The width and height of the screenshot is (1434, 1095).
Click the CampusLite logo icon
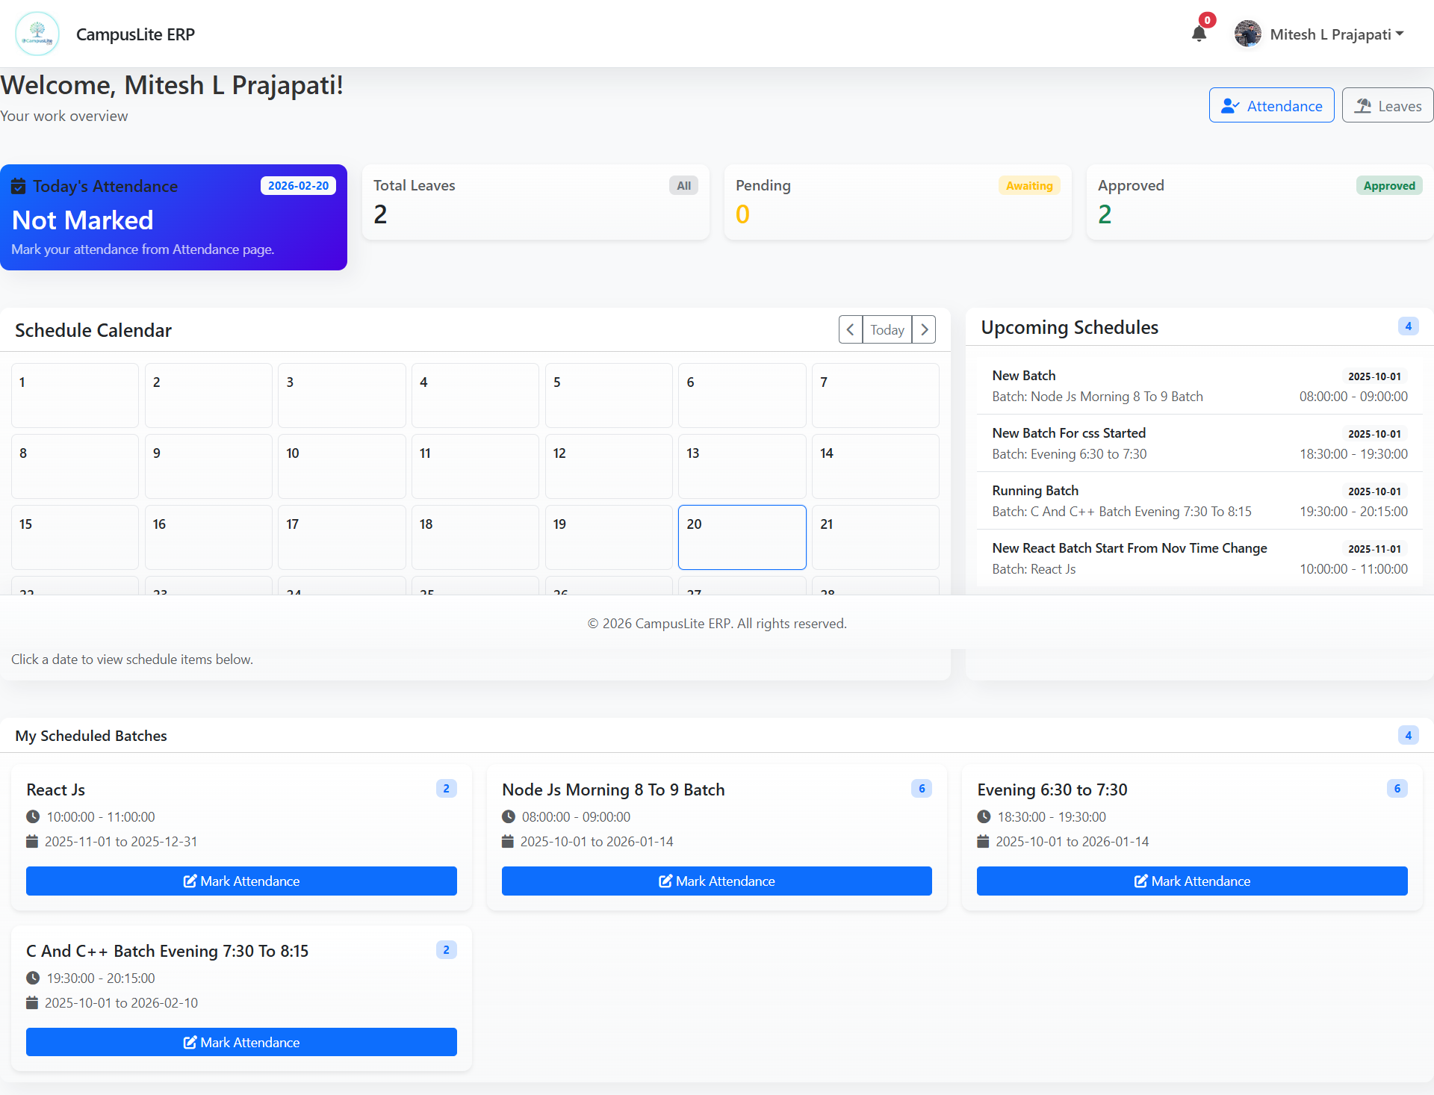tap(37, 34)
